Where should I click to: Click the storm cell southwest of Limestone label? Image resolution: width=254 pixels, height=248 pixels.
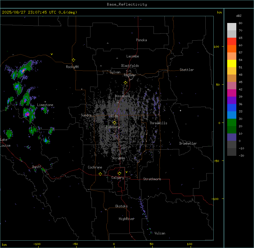(x=27, y=114)
